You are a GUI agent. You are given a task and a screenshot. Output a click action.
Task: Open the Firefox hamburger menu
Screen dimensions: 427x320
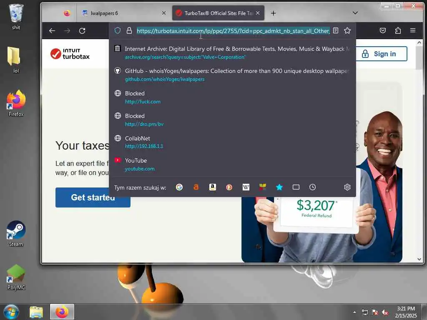[x=413, y=30]
